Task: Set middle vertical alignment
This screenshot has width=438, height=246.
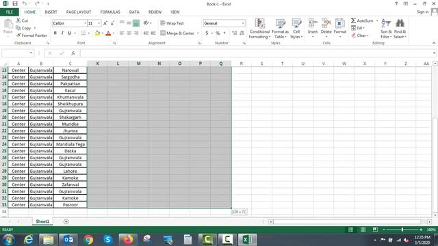Action: click(x=129, y=23)
